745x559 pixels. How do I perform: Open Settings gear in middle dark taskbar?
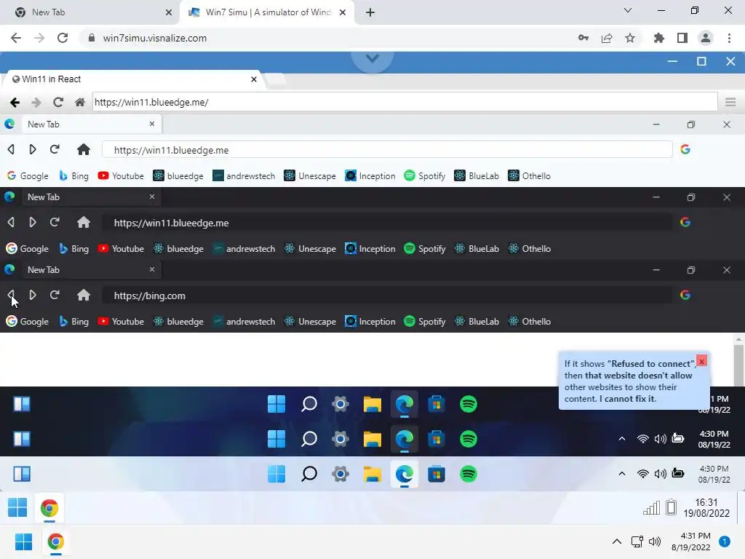point(340,439)
